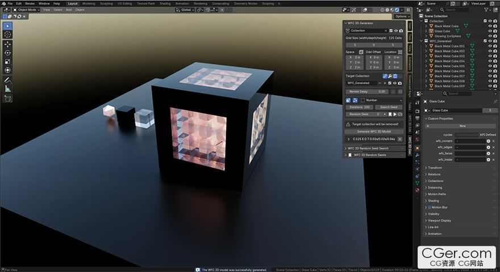Open the Render menu
The height and width of the screenshot is (272, 500).
tap(30, 3)
